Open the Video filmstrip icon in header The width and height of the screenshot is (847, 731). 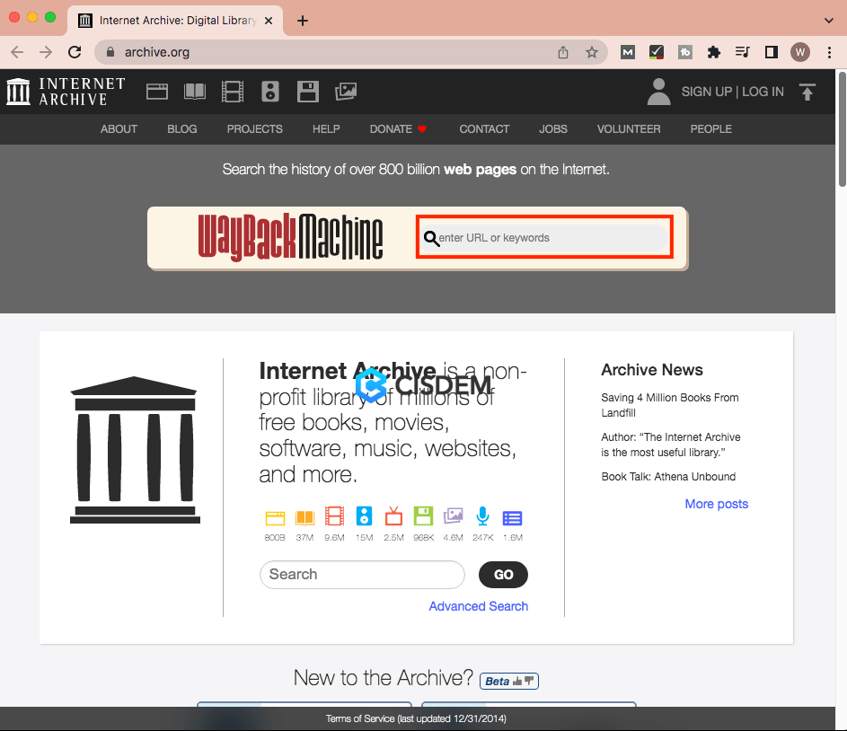click(x=233, y=91)
